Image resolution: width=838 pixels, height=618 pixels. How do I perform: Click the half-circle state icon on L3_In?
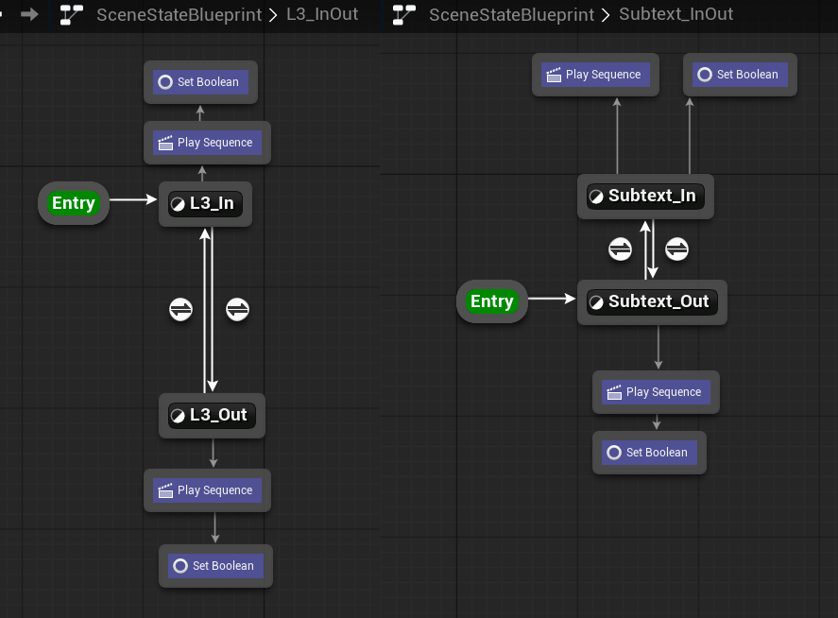(x=178, y=203)
